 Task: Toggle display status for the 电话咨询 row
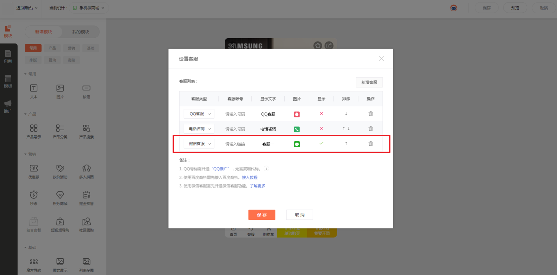point(321,128)
